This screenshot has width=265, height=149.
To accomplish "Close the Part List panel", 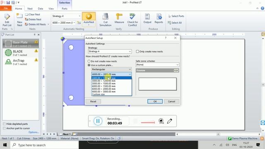I will 39,35.
